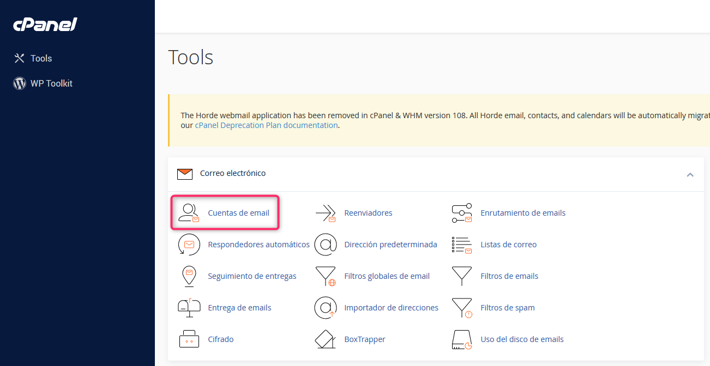710x366 pixels.
Task: Open the Filtros de spam link
Action: pos(508,308)
